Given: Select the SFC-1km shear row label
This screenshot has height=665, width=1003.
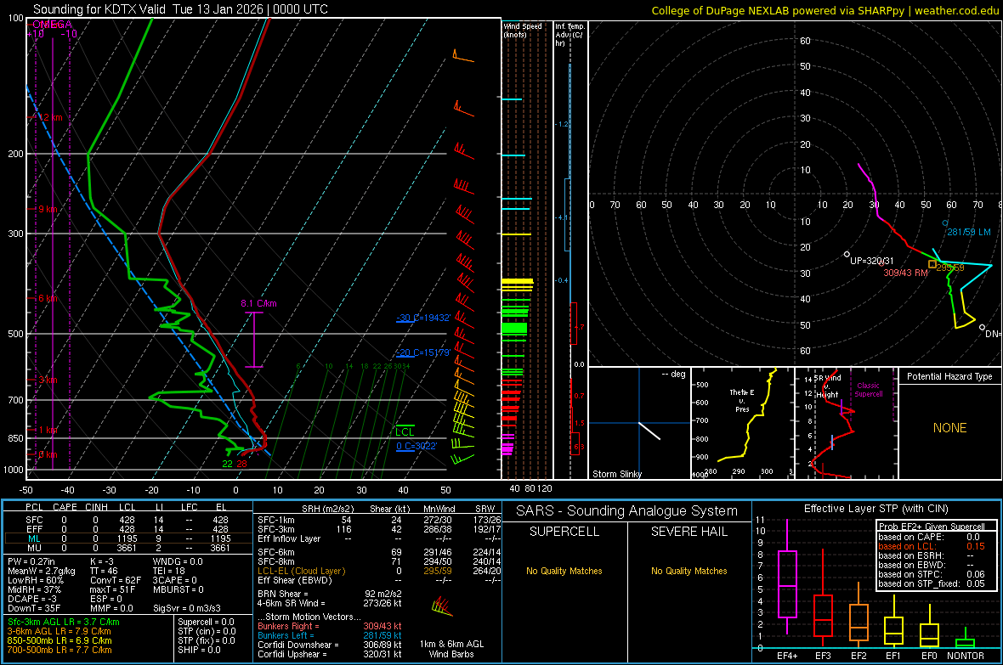Looking at the screenshot, I should [276, 520].
